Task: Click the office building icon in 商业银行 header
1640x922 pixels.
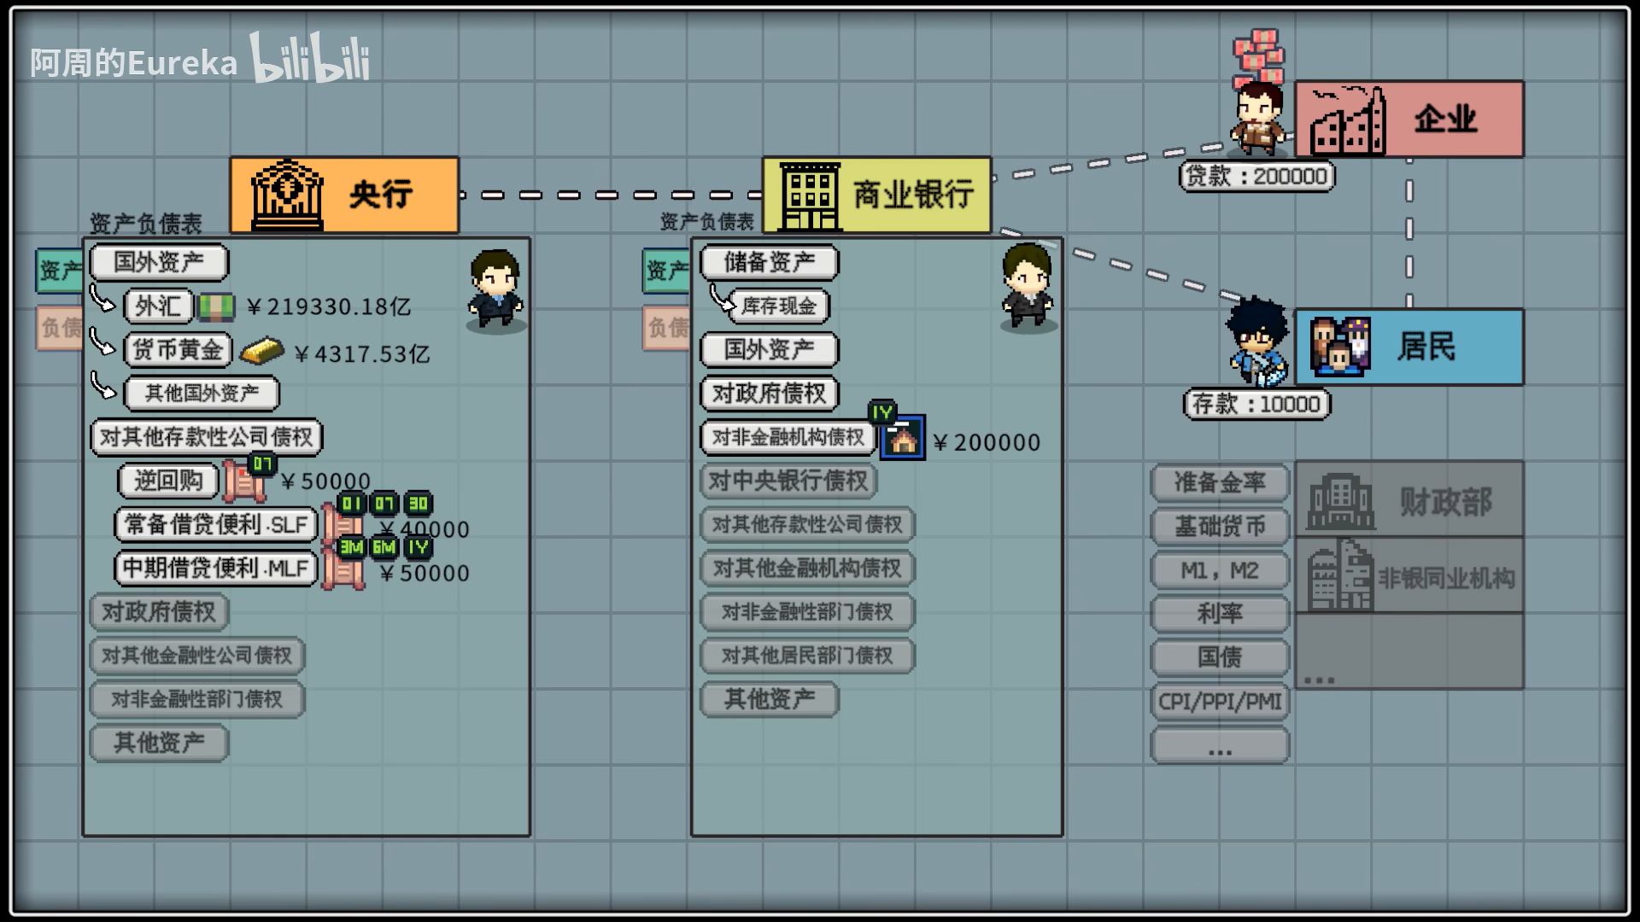Action: point(809,195)
